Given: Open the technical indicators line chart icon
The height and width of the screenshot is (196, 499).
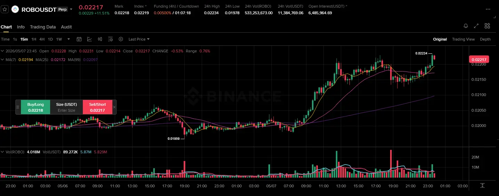Looking at the screenshot, I should [89, 39].
